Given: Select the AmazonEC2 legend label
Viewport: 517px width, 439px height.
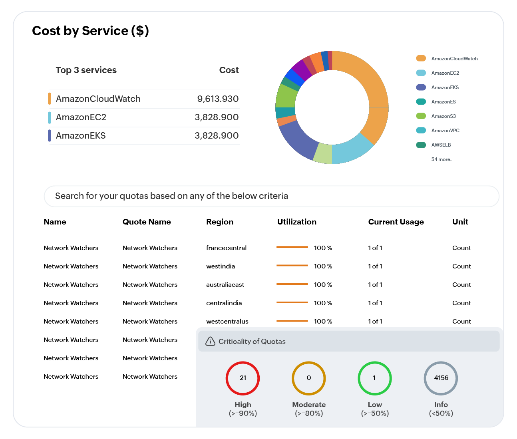Looking at the screenshot, I should pyautogui.click(x=445, y=73).
